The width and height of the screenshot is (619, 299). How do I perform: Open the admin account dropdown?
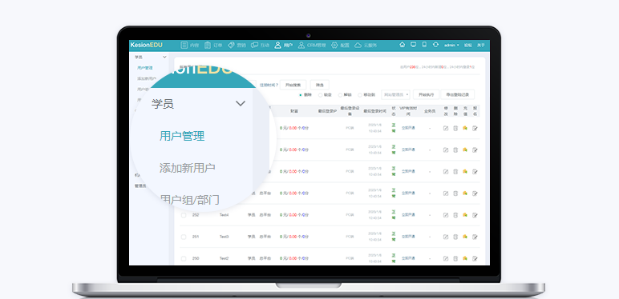(x=451, y=46)
